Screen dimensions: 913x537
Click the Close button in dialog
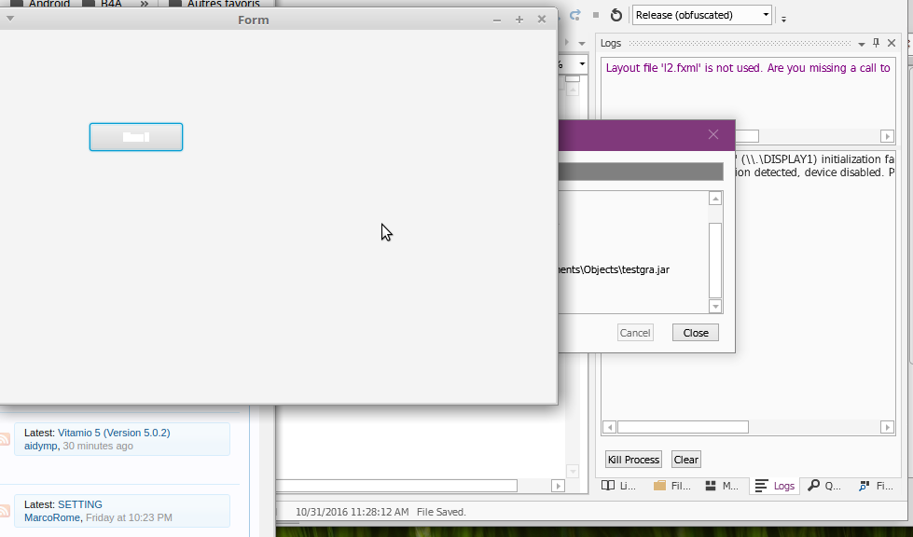click(695, 333)
